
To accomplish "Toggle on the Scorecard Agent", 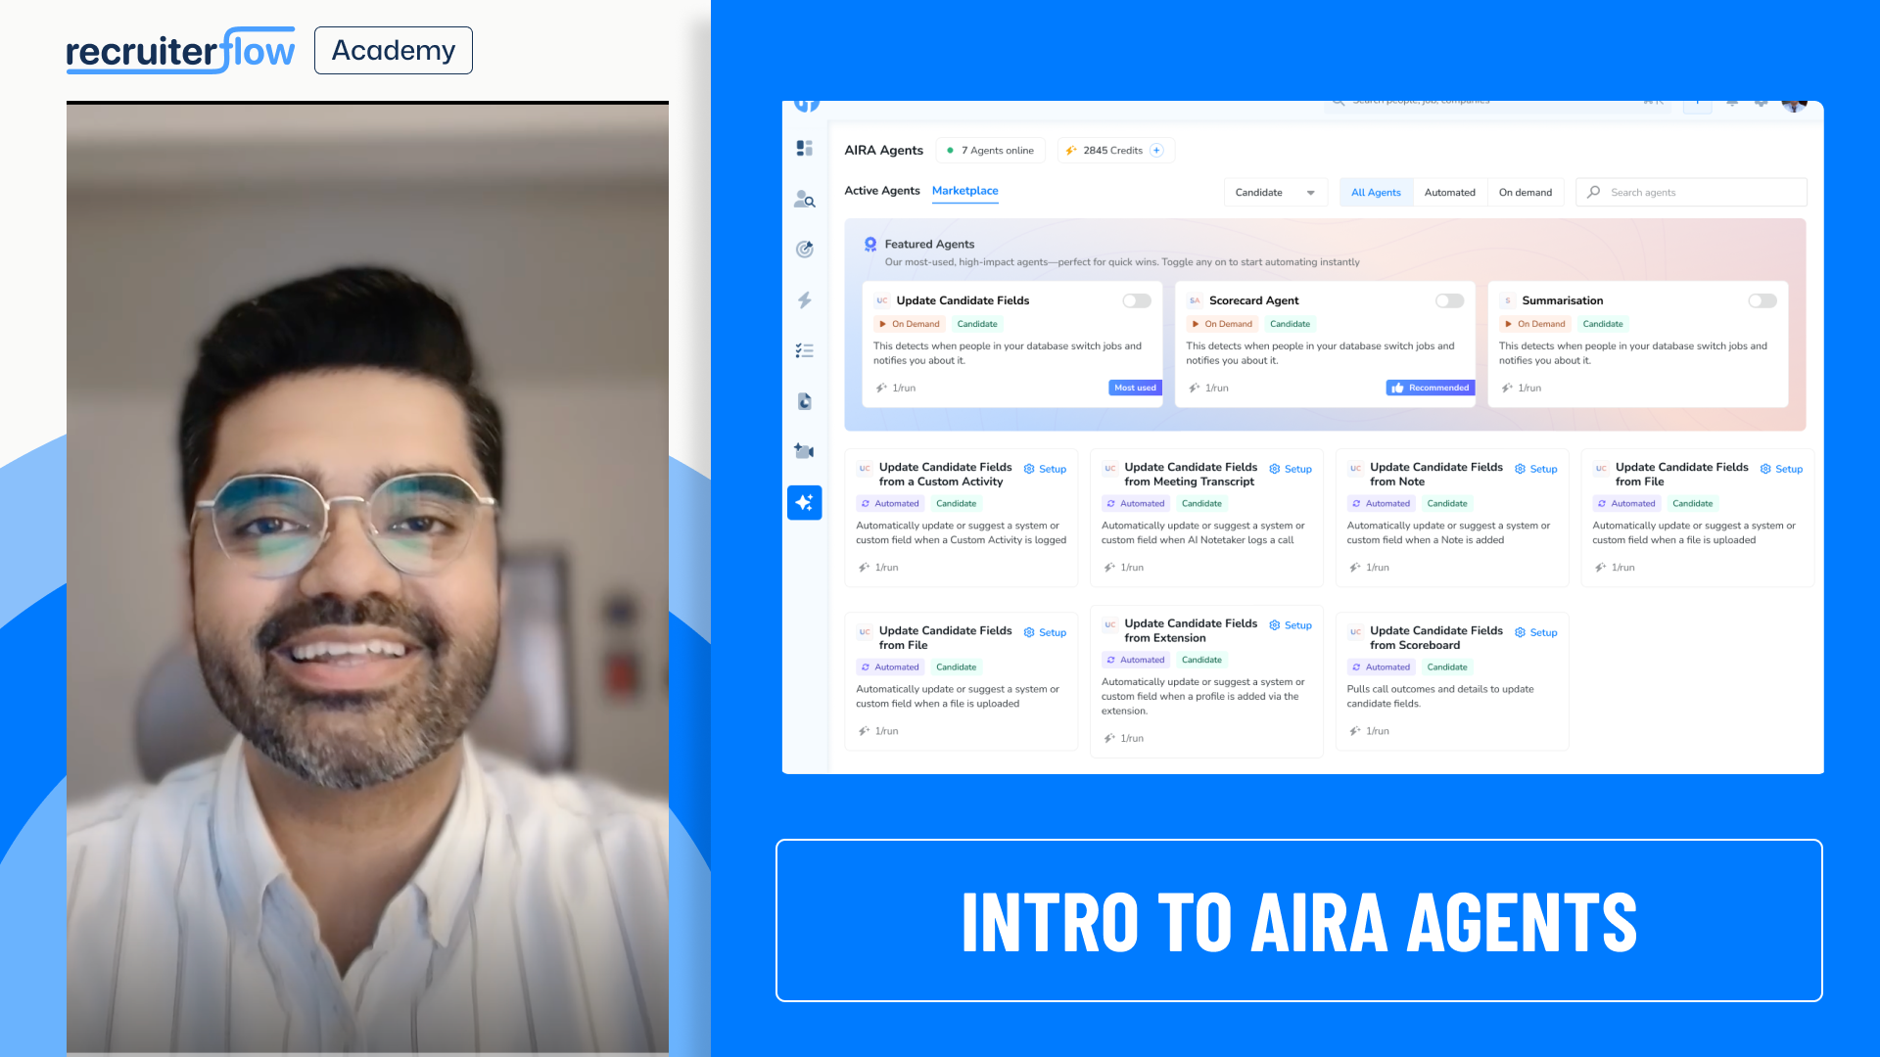I will 1449,300.
